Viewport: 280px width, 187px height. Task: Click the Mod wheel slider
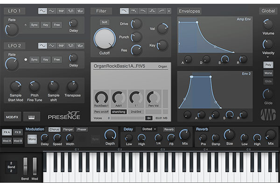[35, 166]
